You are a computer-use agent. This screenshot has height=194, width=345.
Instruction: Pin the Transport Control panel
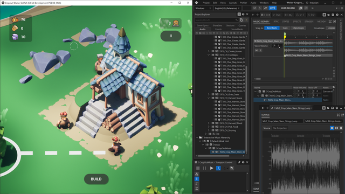[239, 162]
